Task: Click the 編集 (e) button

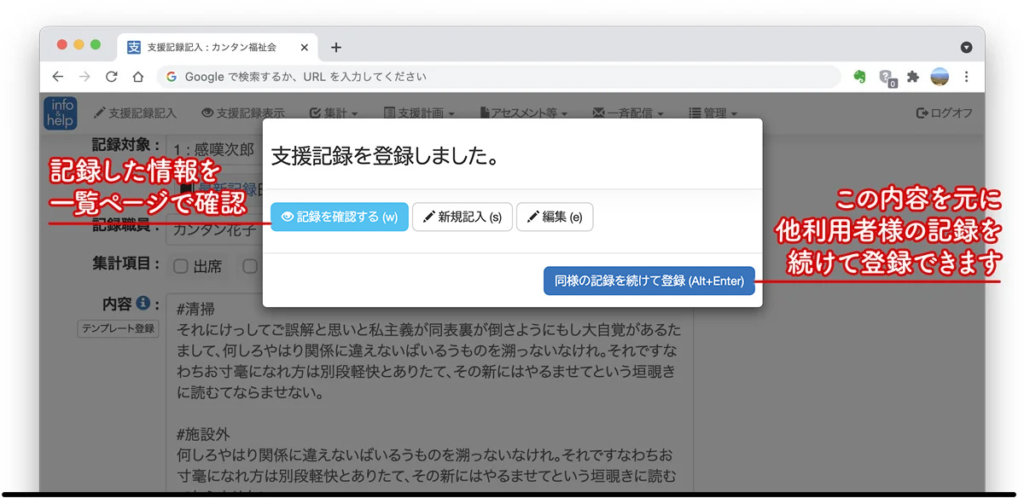Action: click(555, 217)
